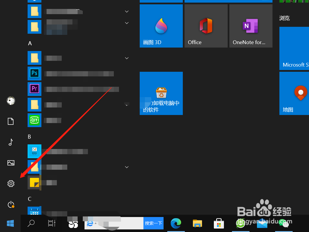Open the uninstall software tile
Viewport: 309px width, 232px height.
point(161,93)
